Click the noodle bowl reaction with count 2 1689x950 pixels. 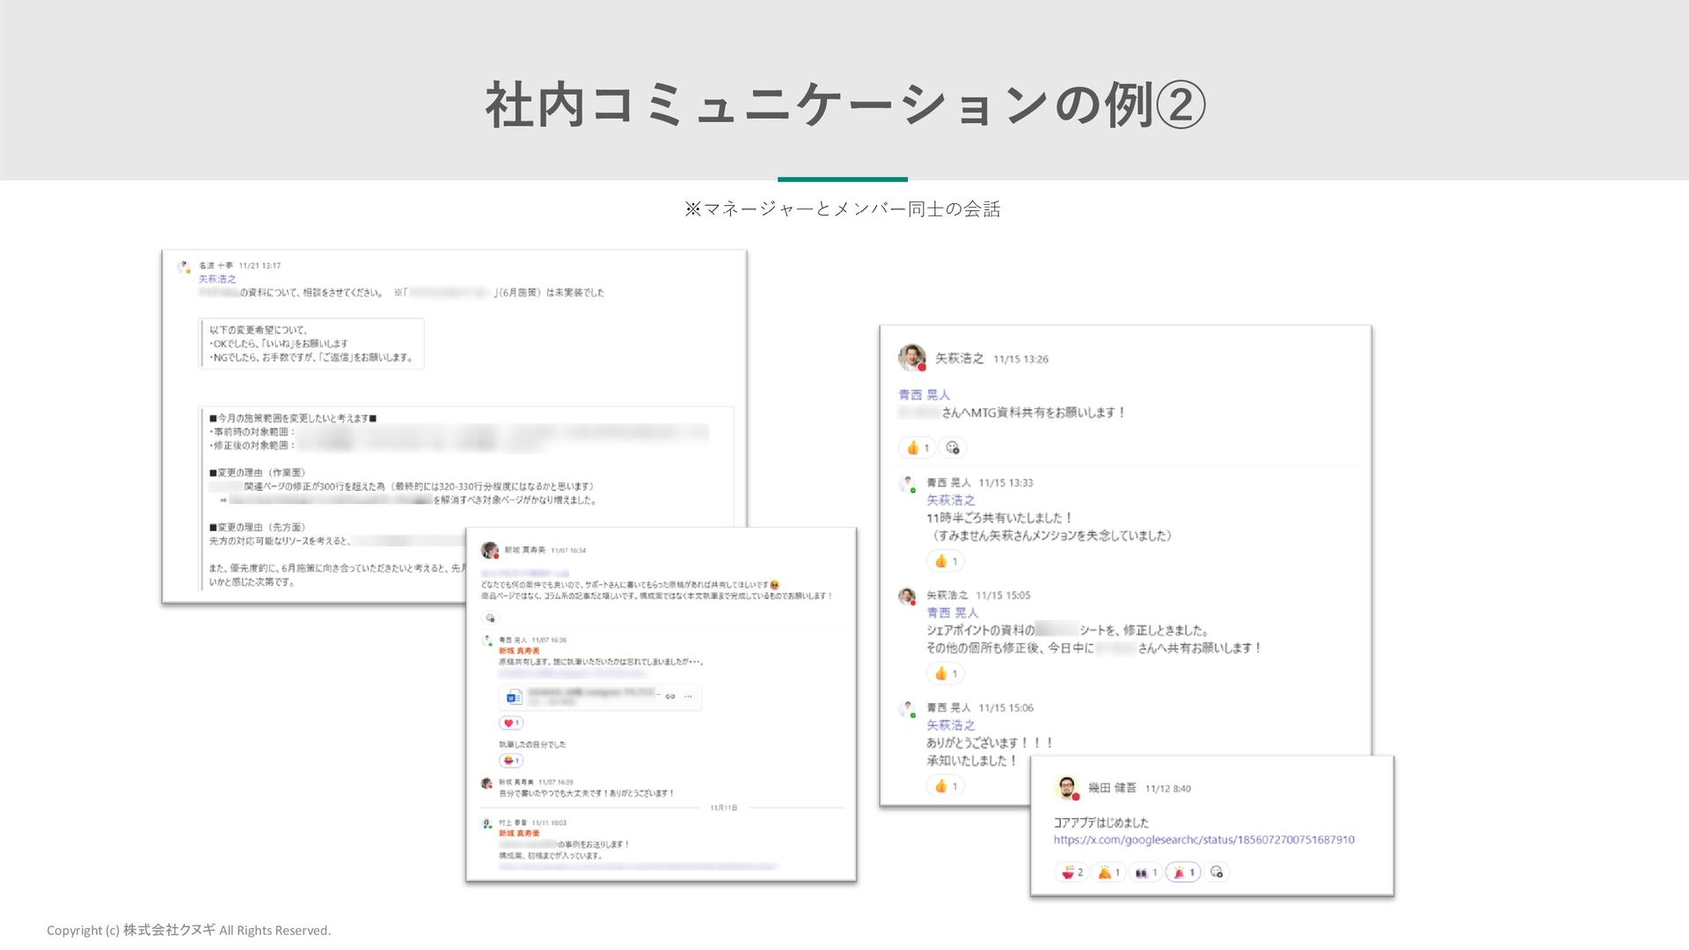click(x=1071, y=873)
